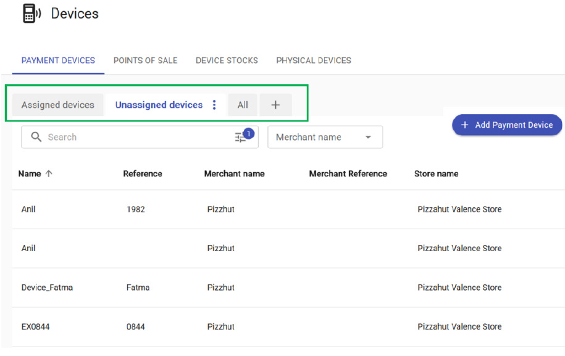Screen dimensions: 565x356
Task: Show the Assigned devices view
Action: tap(58, 105)
